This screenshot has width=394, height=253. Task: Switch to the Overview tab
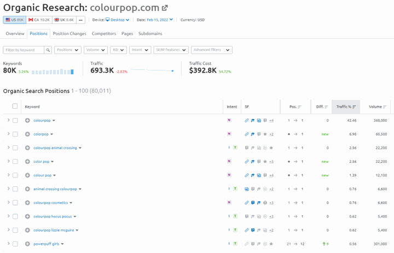coord(15,34)
